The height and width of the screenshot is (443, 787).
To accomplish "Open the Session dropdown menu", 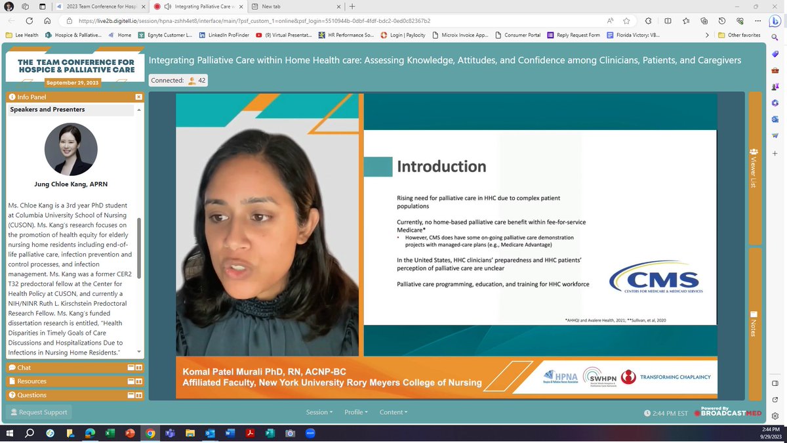I will click(x=319, y=412).
